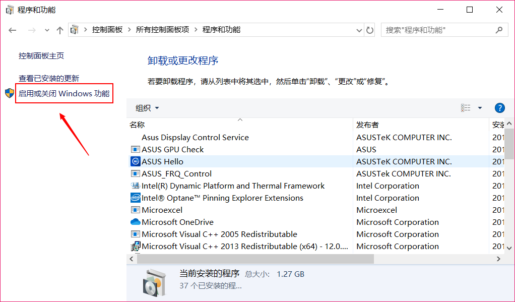The height and width of the screenshot is (302, 515).
Task: Click 所有控制面板项 in the breadcrumb
Action: (x=162, y=30)
